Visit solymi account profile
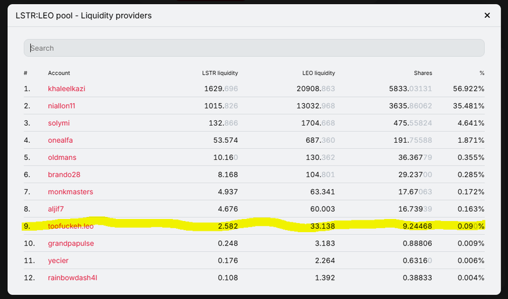508x299 pixels. coord(59,123)
